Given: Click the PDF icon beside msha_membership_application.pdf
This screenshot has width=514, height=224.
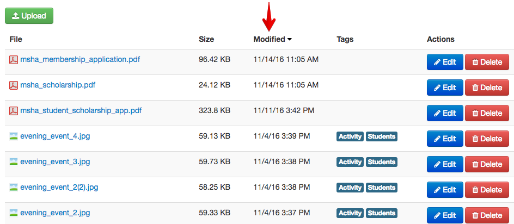Looking at the screenshot, I should pos(14,59).
